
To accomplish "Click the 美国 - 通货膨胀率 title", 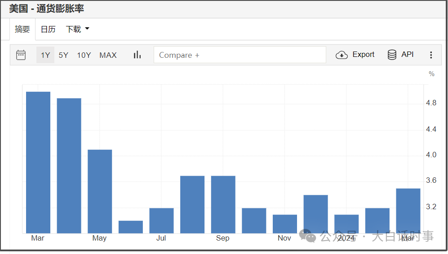I will 47,9.
